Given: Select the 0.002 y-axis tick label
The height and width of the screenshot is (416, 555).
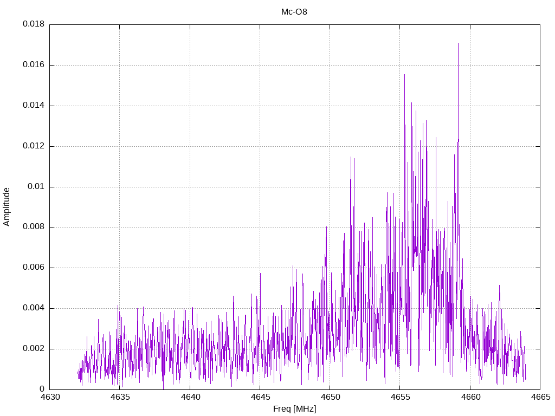Looking at the screenshot, I should pos(33,349).
